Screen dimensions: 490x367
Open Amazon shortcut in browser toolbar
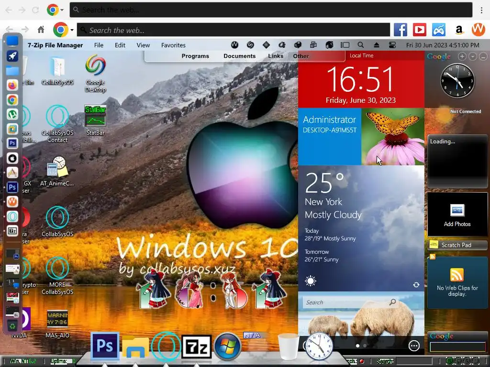tap(459, 30)
